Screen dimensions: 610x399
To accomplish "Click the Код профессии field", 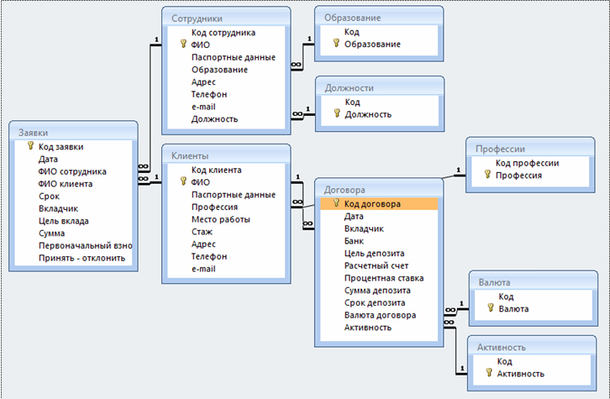I will pyautogui.click(x=527, y=163).
